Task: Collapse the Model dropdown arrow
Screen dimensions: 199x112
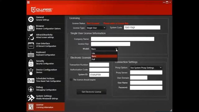Action: pyautogui.click(x=116, y=49)
